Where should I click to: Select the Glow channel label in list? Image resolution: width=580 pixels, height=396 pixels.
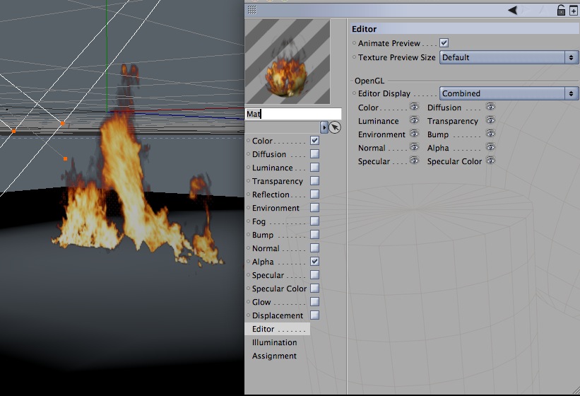coord(261,303)
